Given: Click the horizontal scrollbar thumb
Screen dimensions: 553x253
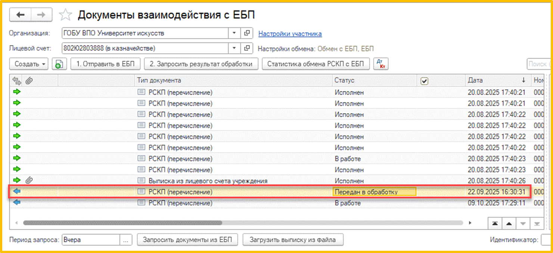Looking at the screenshot, I should click(x=122, y=223).
